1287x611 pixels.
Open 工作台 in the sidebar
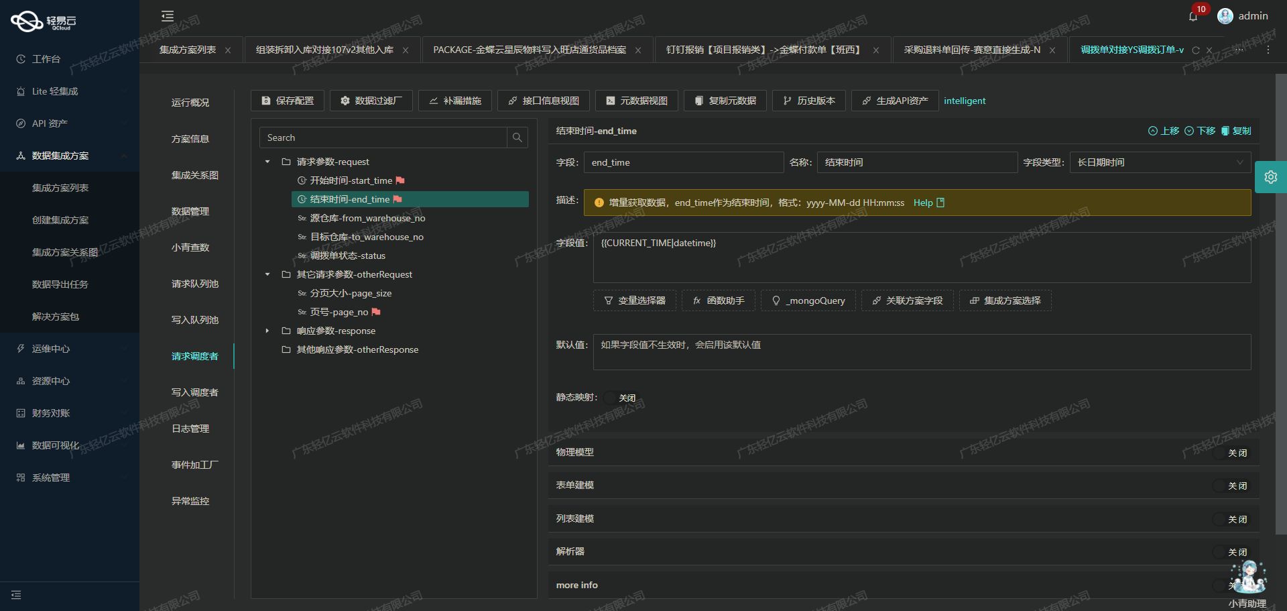click(x=46, y=59)
